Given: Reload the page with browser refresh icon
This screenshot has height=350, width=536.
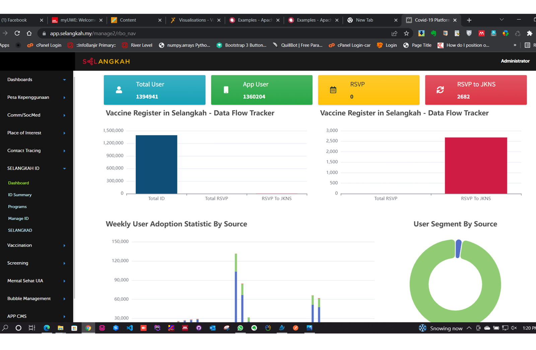Looking at the screenshot, I should click(17, 33).
